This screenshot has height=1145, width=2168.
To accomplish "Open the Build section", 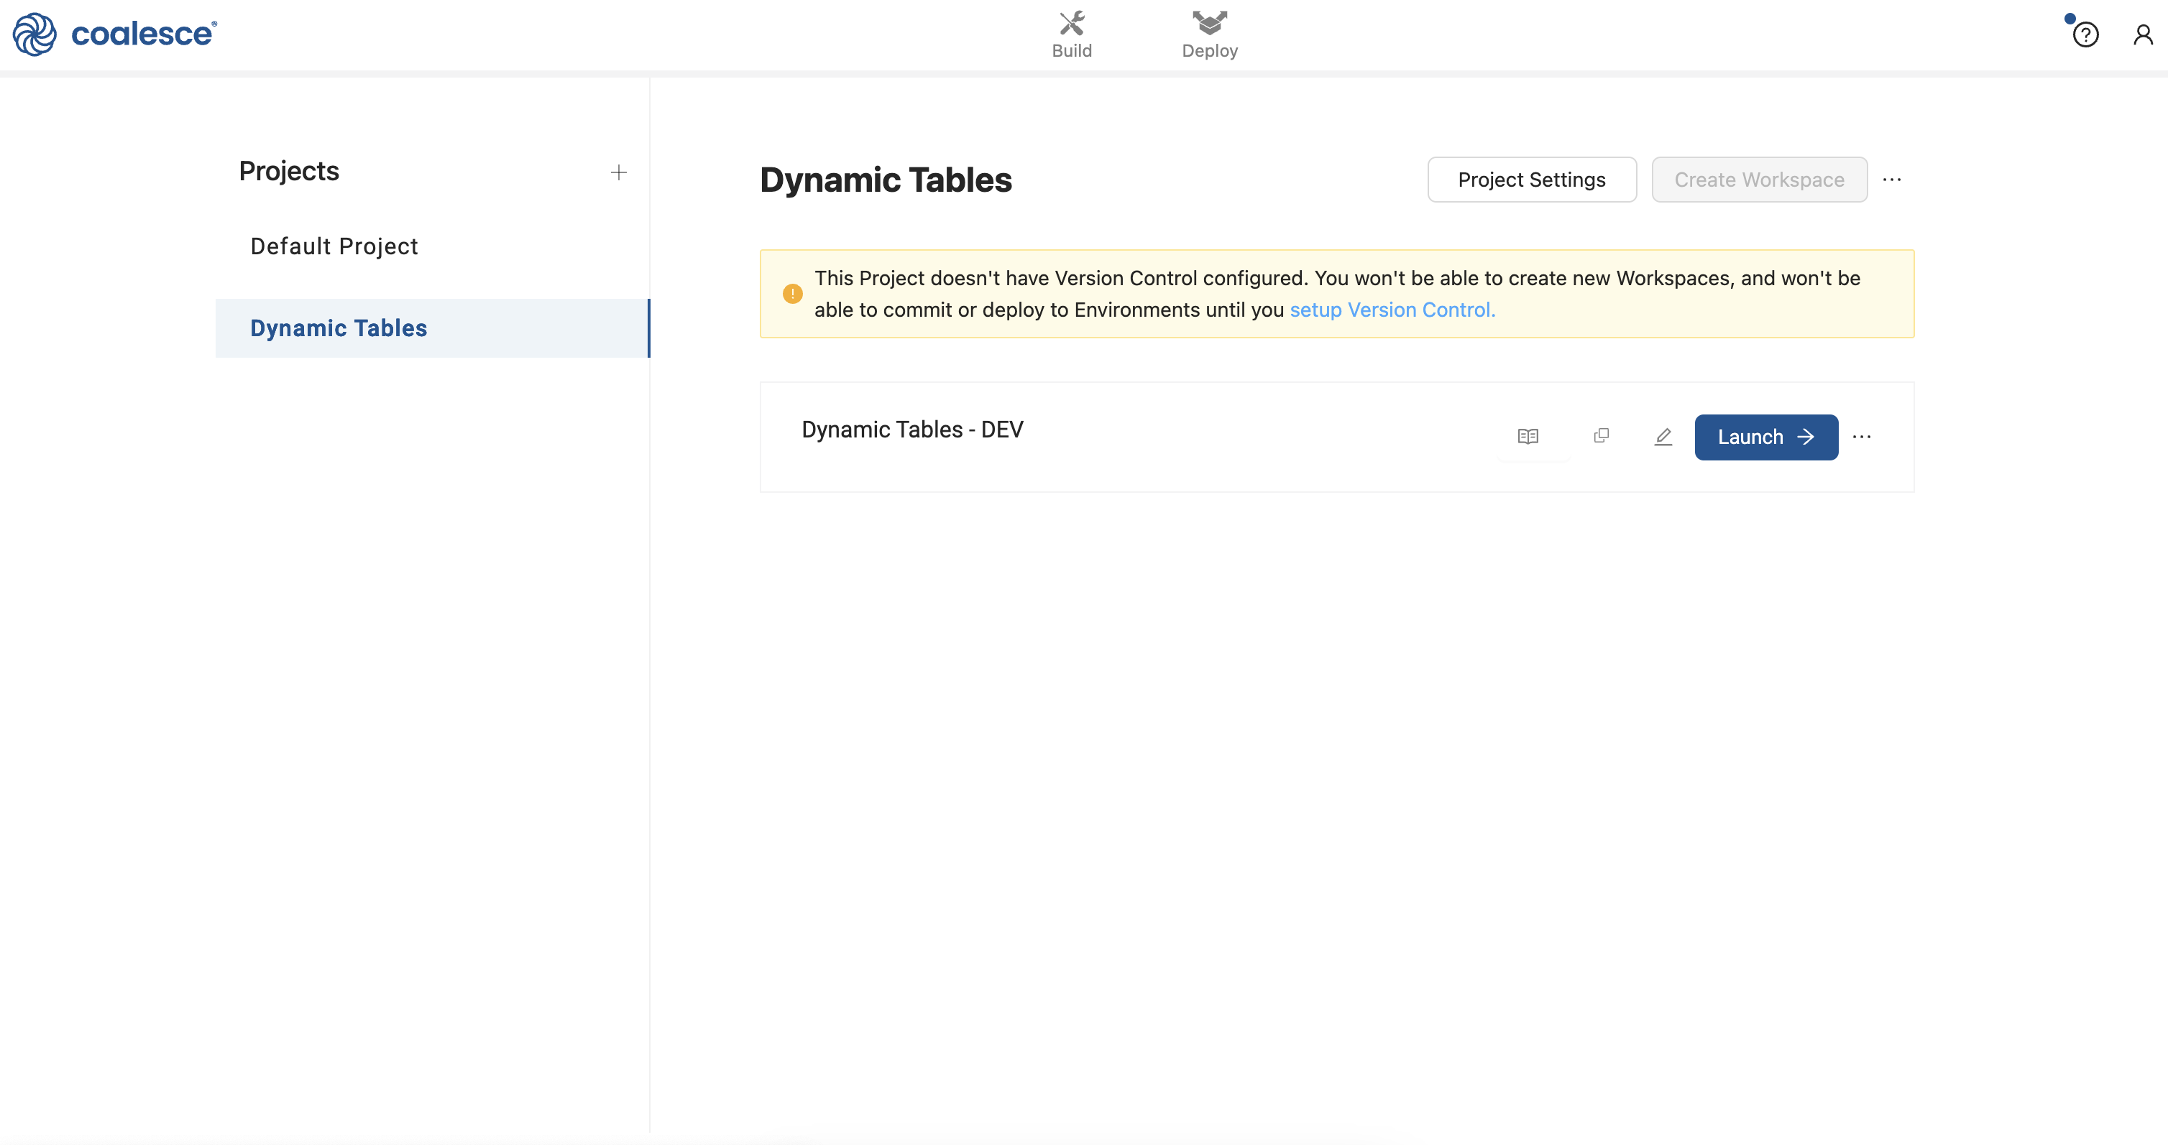I will click(1071, 34).
